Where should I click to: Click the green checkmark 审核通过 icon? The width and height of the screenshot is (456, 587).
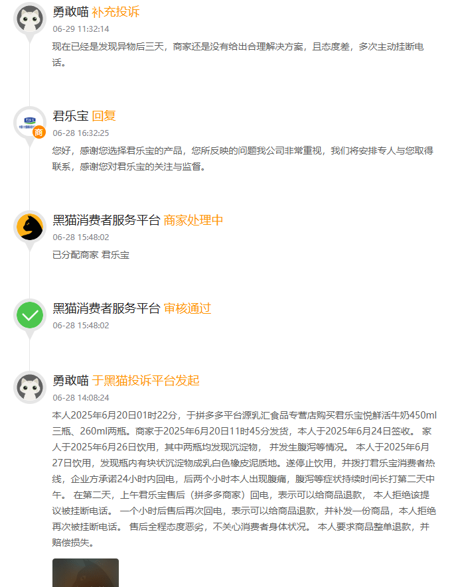coord(30,315)
